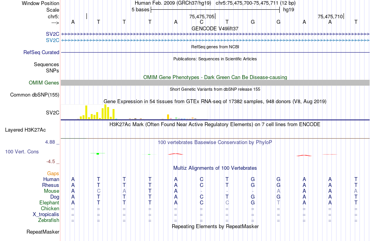Click the Human alignment row label

click(51, 179)
